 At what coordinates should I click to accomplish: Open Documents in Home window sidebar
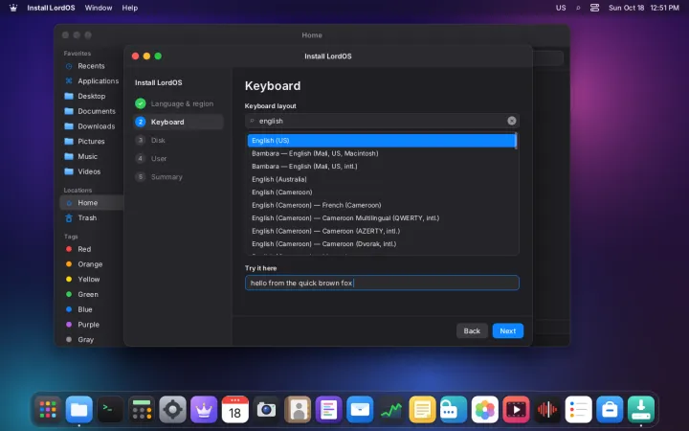(91, 111)
